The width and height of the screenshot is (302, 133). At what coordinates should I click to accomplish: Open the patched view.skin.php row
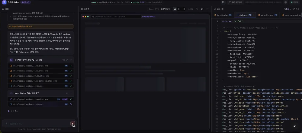pos(41,99)
